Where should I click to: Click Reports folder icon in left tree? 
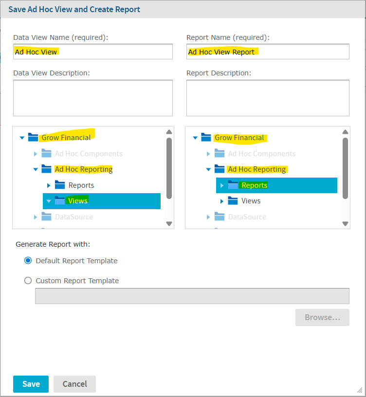click(x=60, y=185)
